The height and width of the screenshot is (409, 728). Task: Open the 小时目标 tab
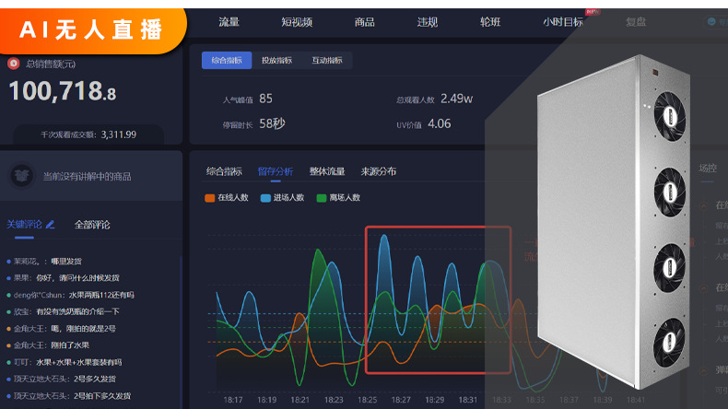coord(563,22)
